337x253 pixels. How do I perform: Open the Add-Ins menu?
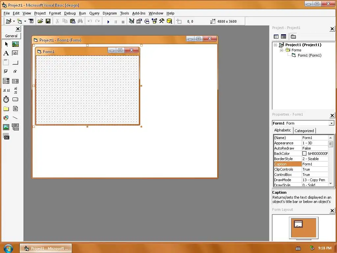pos(139,13)
